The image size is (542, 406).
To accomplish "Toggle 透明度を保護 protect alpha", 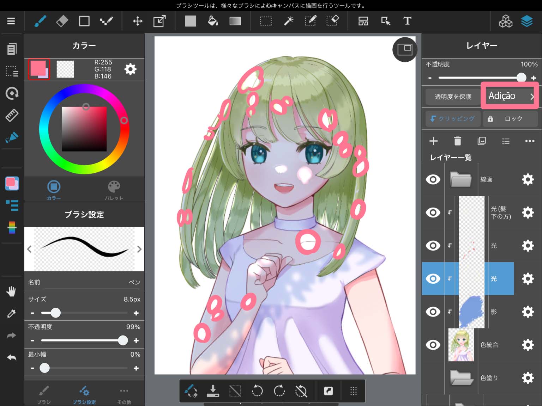I will [x=453, y=97].
